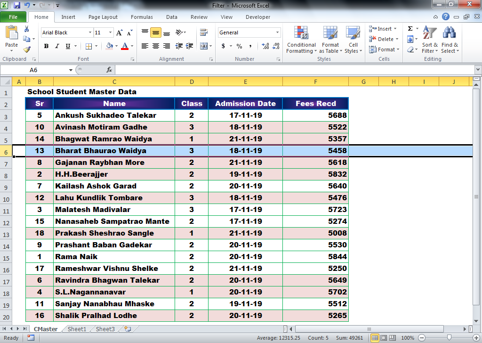
Task: Open Conditional Formatting options
Action: pos(301,40)
